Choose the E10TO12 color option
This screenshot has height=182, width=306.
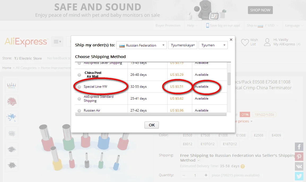pos(207,144)
